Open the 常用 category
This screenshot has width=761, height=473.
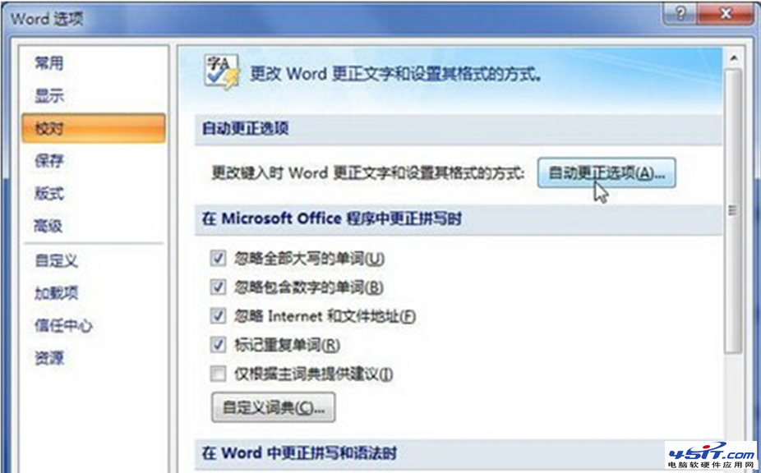click(x=48, y=63)
